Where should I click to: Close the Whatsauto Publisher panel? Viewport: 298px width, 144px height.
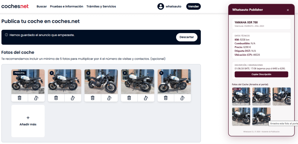click(288, 10)
